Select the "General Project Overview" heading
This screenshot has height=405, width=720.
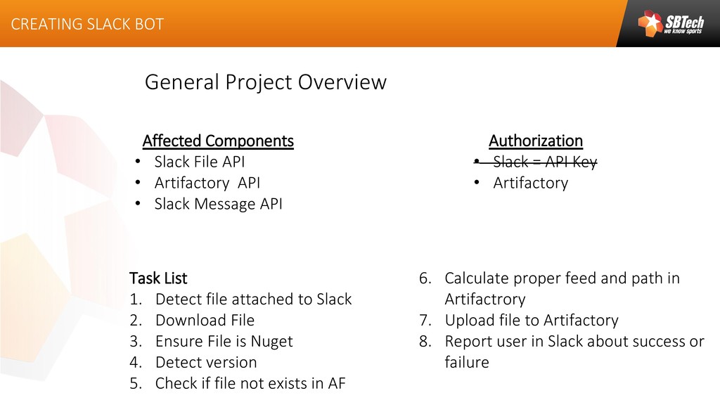265,82
